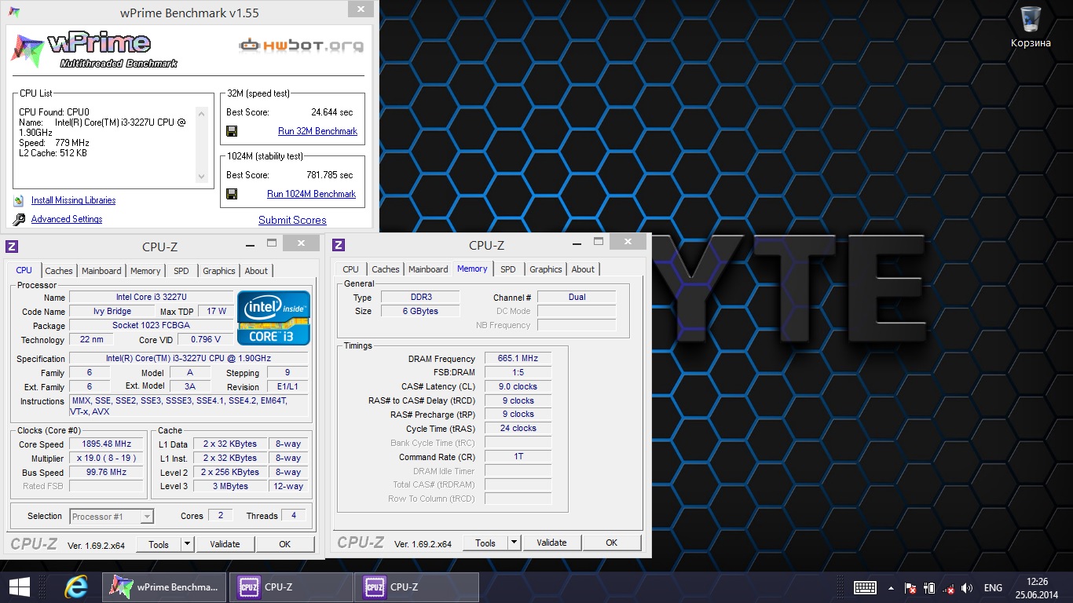This screenshot has height=603, width=1073.
Task: Open the touch keyboard tray icon
Action: point(866,588)
